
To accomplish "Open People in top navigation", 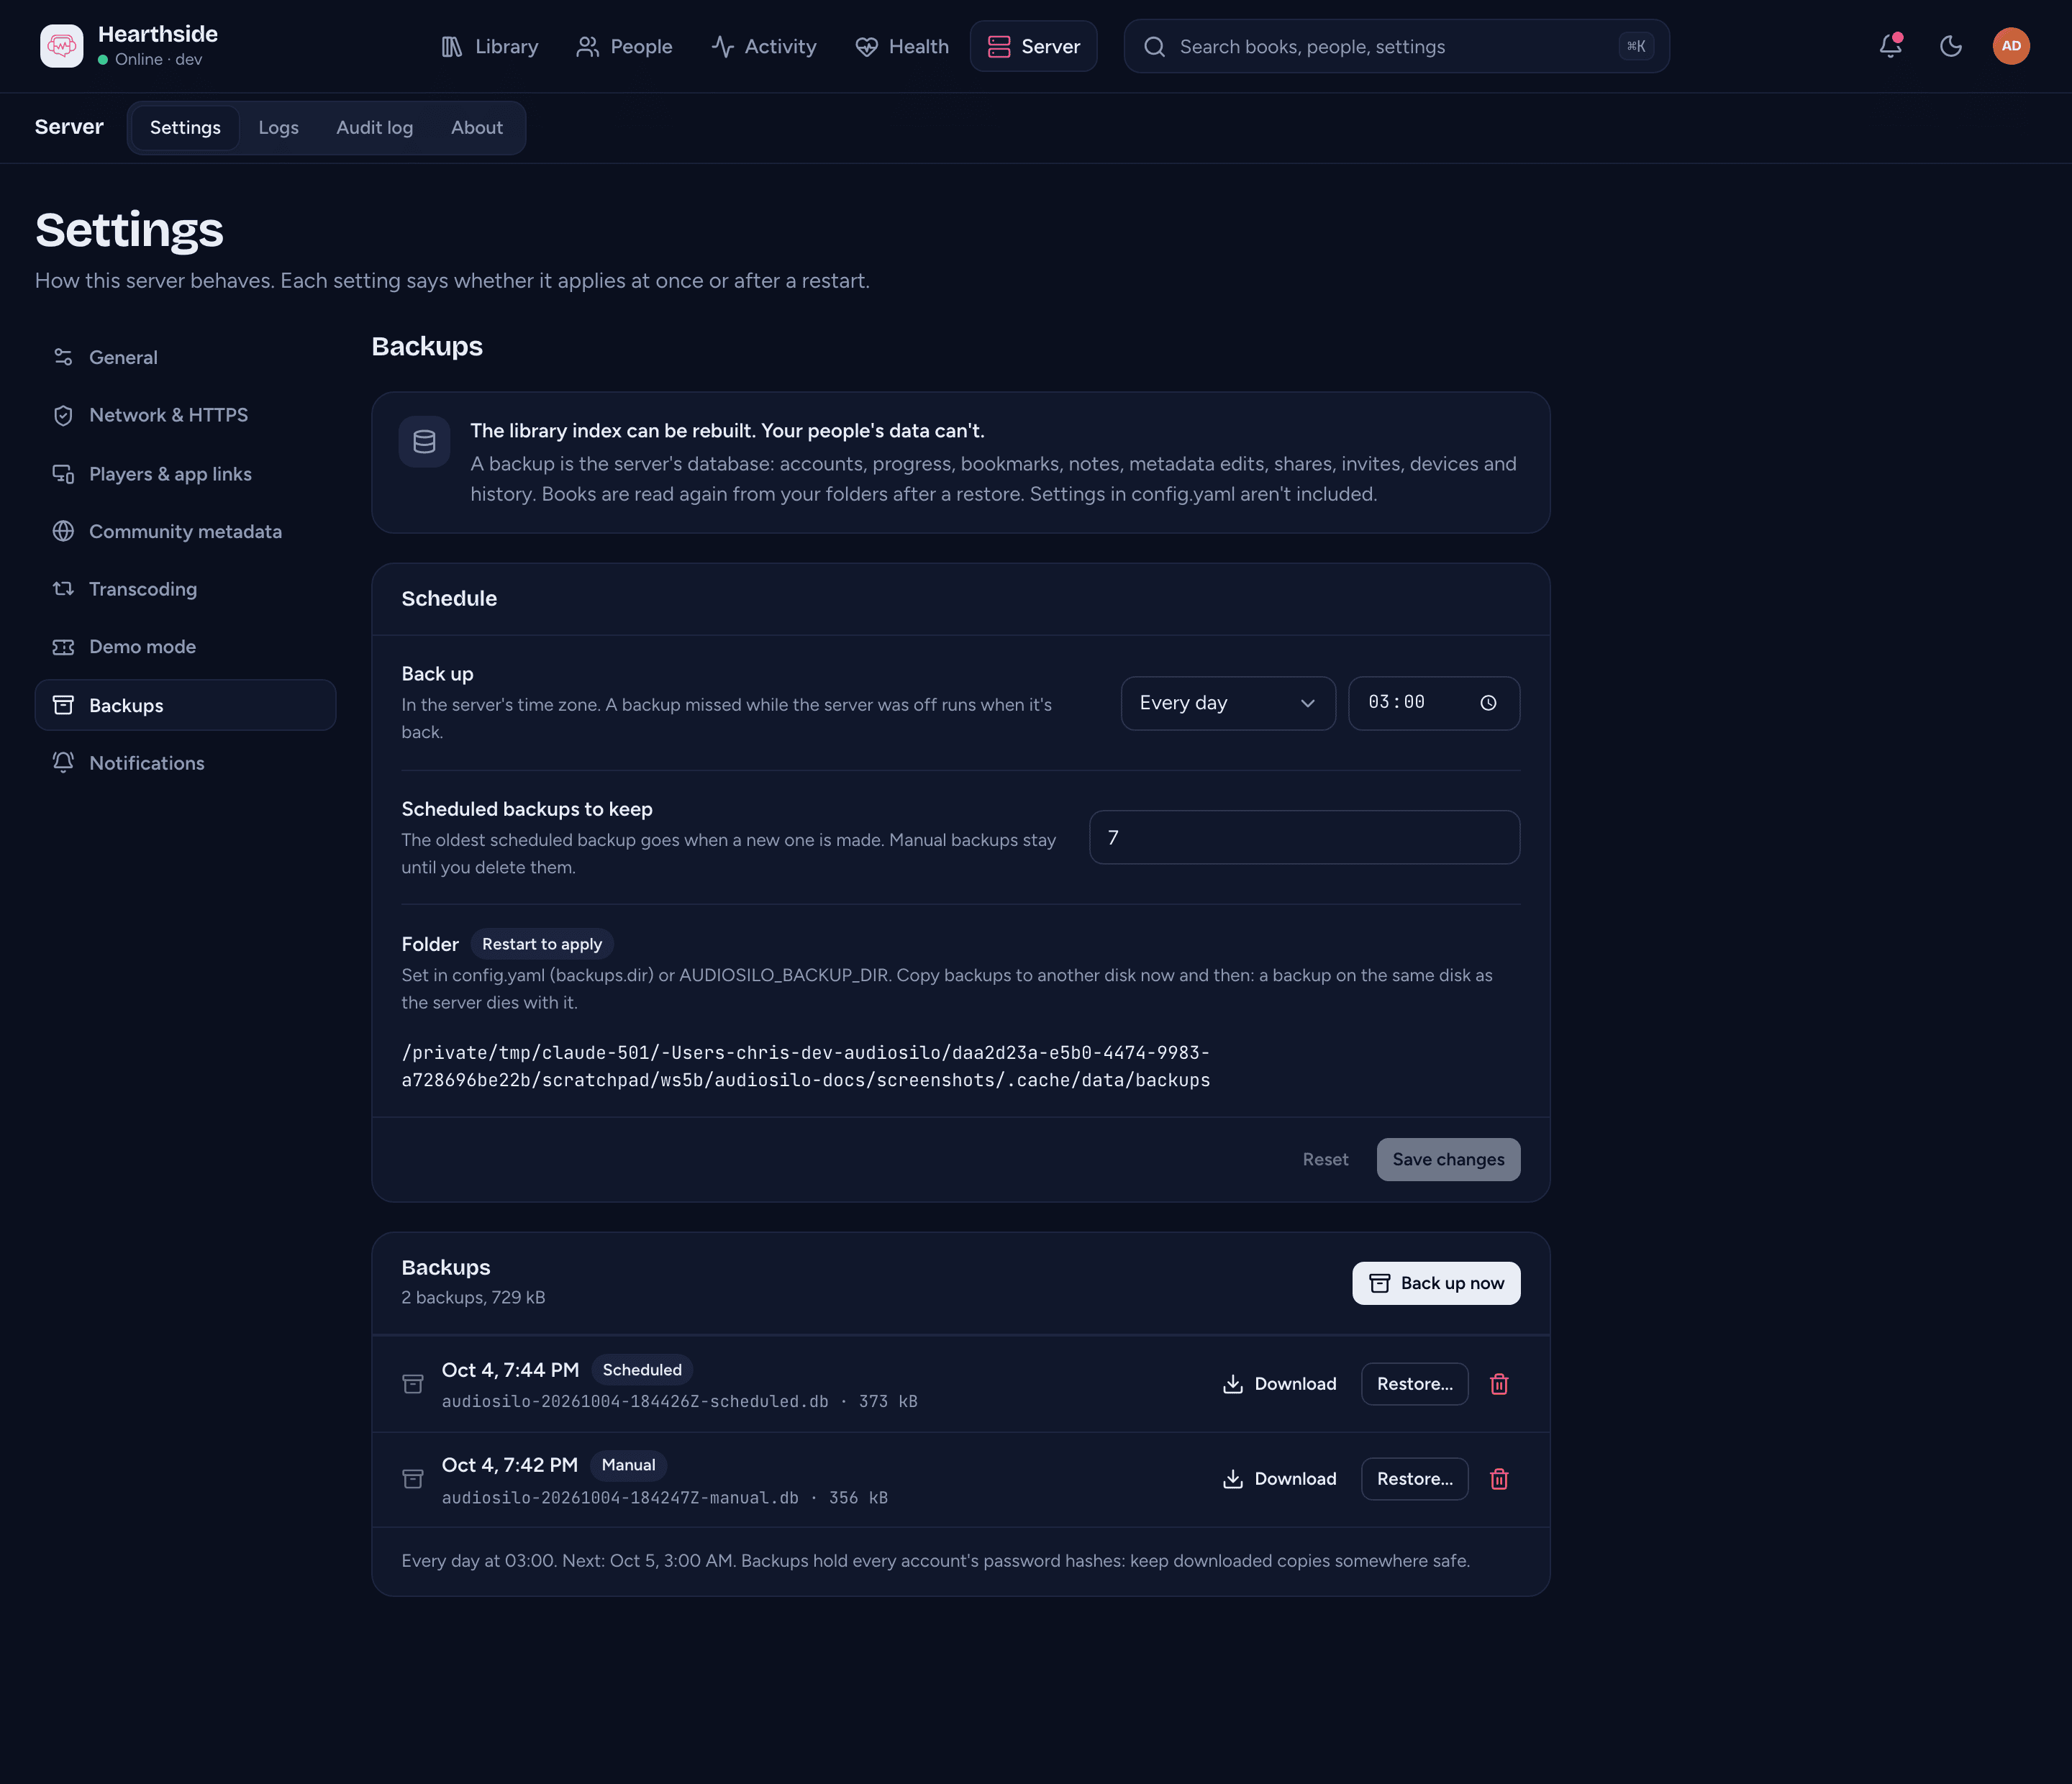I will (624, 46).
